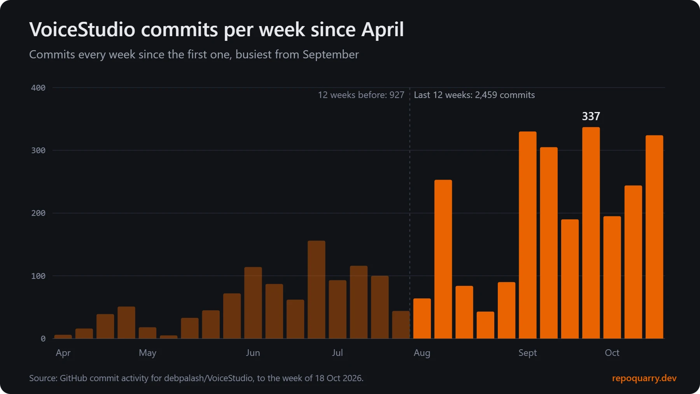This screenshot has height=394, width=700.
Task: Click the 'Sept' axis label
Action: [x=527, y=353]
